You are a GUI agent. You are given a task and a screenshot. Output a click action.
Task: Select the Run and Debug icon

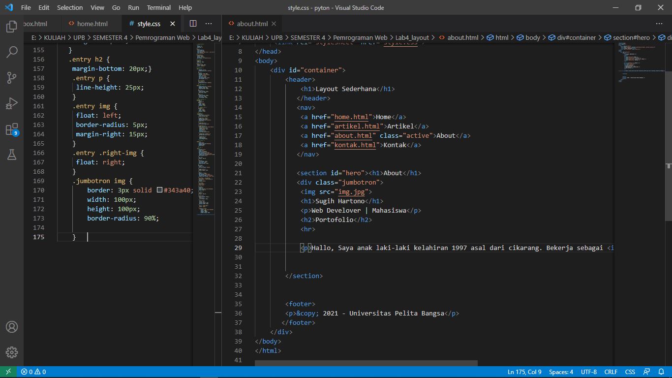[x=11, y=103]
